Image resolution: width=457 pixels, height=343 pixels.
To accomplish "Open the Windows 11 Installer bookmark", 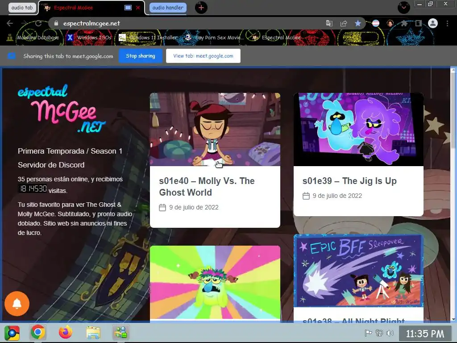I will pyautogui.click(x=148, y=38).
